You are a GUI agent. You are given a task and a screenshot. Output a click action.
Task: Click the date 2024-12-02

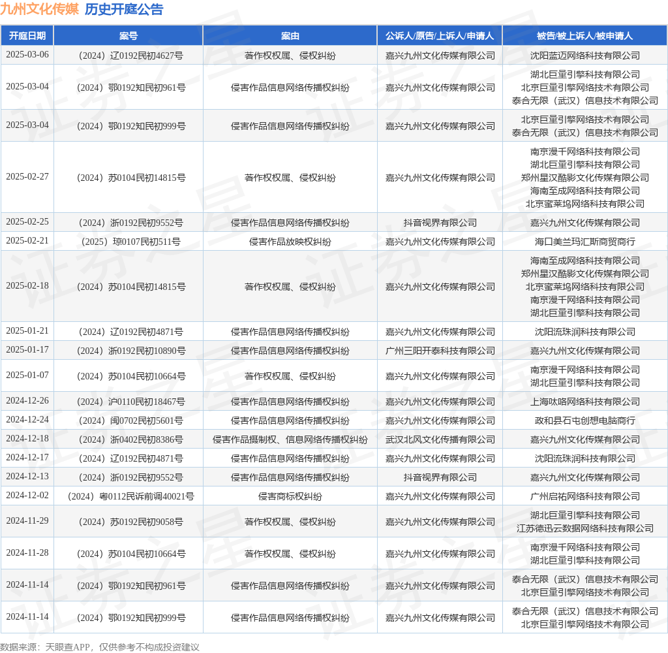27,495
